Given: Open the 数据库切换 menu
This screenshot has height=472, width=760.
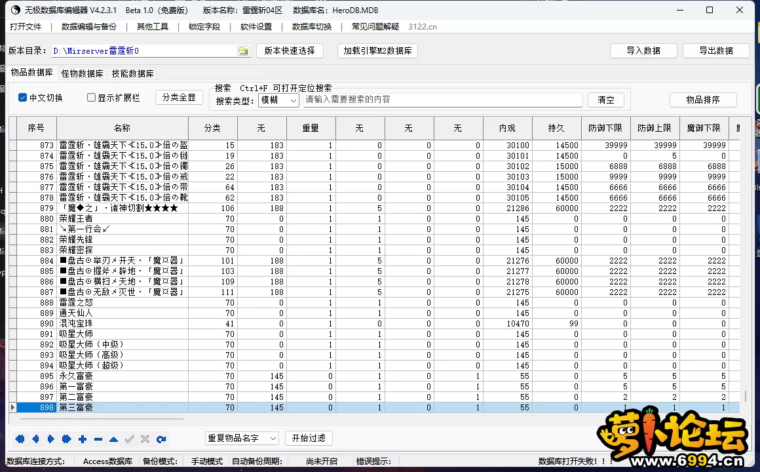Looking at the screenshot, I should [312, 27].
